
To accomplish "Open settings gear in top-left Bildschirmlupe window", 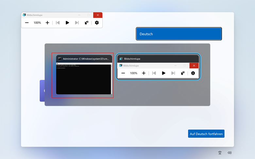I will (x=97, y=23).
